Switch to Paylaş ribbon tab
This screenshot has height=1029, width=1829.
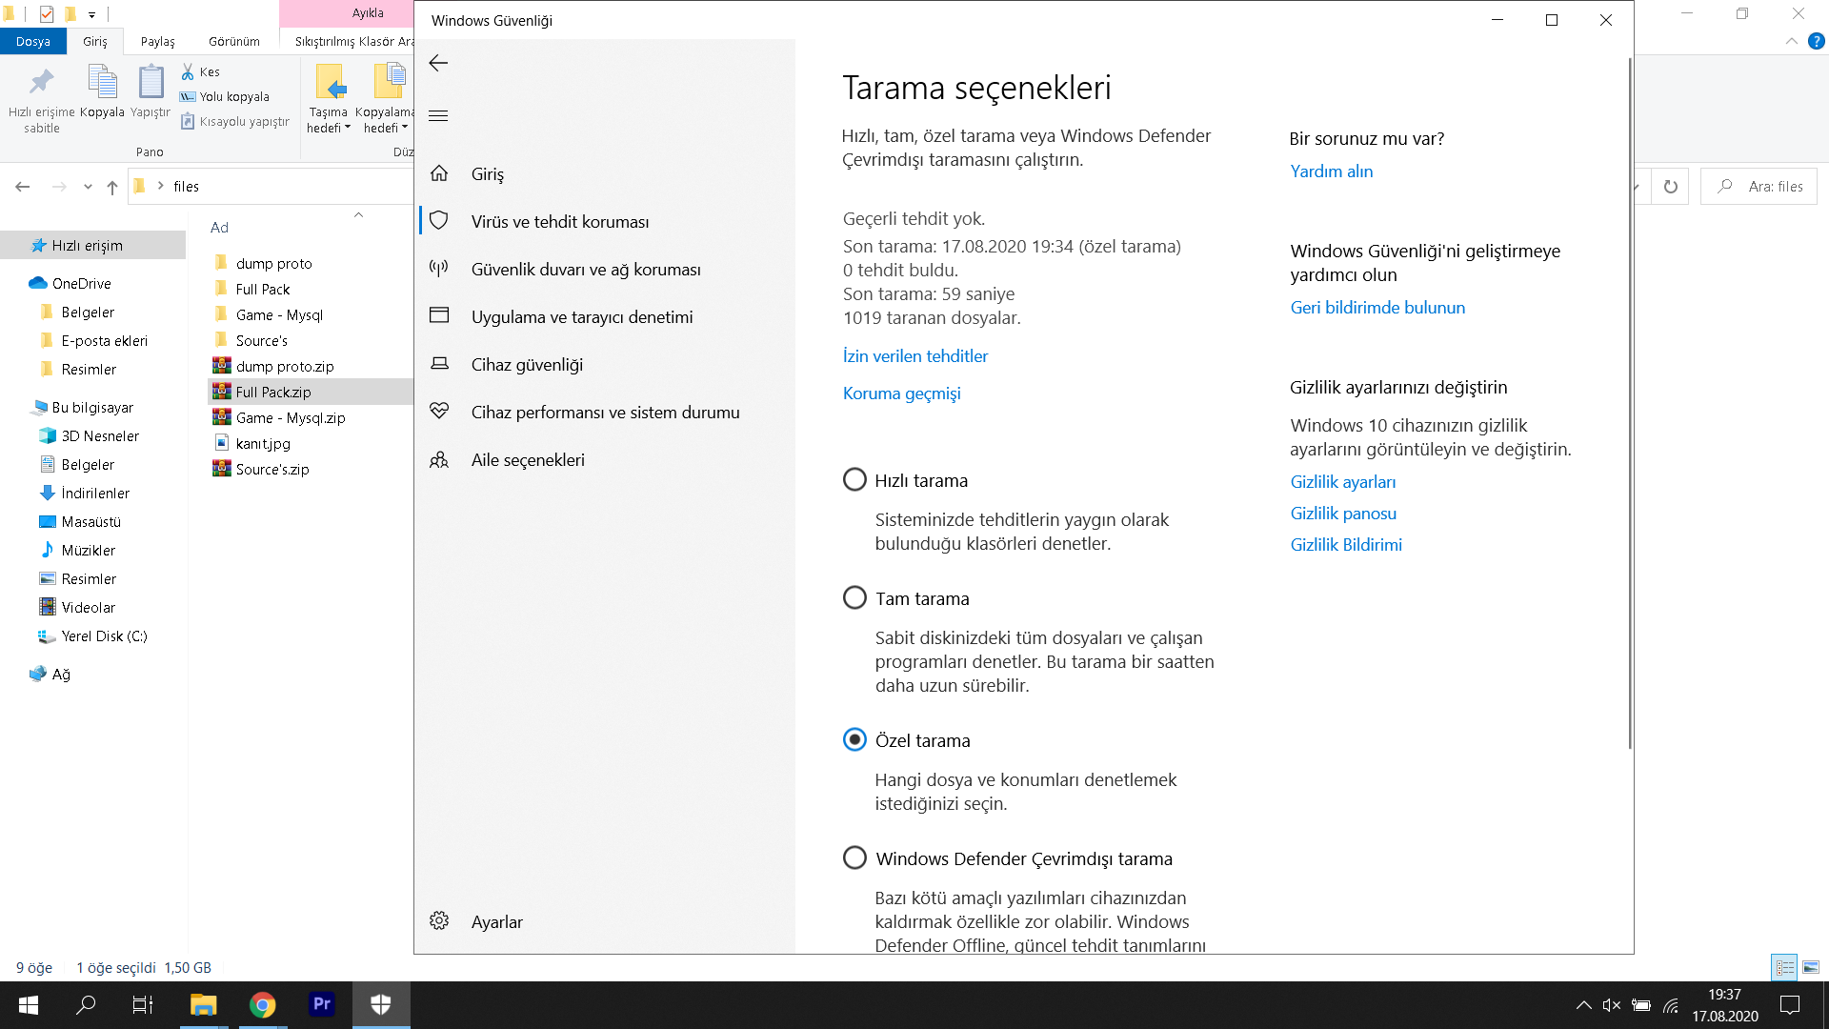(158, 42)
